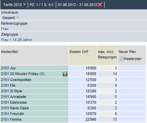
Task: Click the Masterplan label under Neuer Plan
Action: (x=133, y=59)
